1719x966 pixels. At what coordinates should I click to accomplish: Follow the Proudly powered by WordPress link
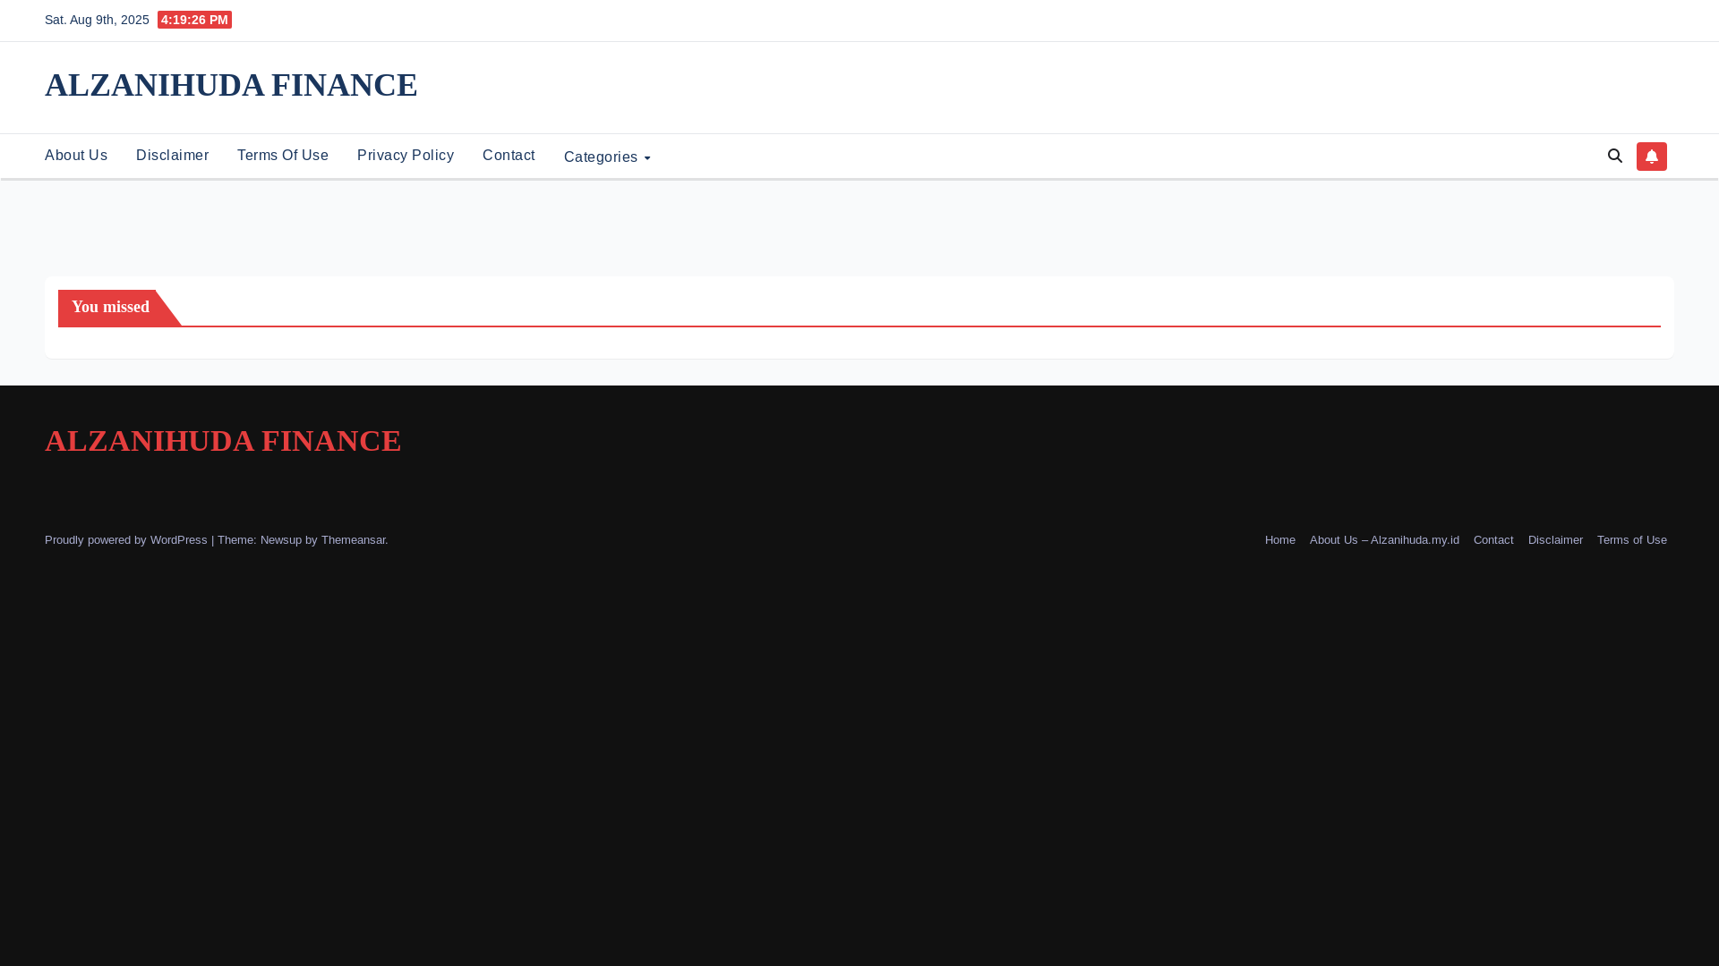coord(125,540)
